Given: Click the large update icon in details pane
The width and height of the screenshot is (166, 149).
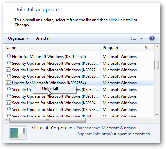Looking at the screenshot, I should pyautogui.click(x=18, y=132).
